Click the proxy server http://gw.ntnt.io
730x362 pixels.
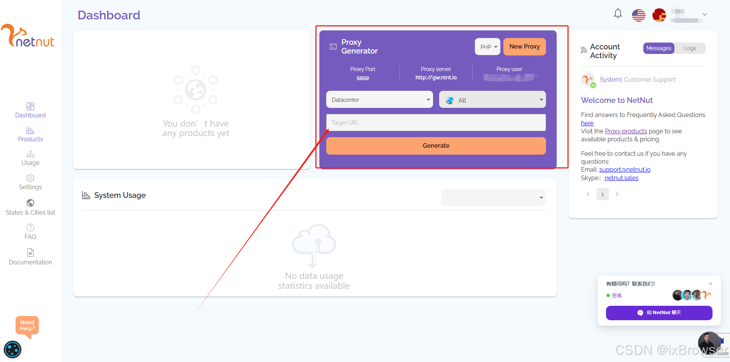[x=436, y=77]
